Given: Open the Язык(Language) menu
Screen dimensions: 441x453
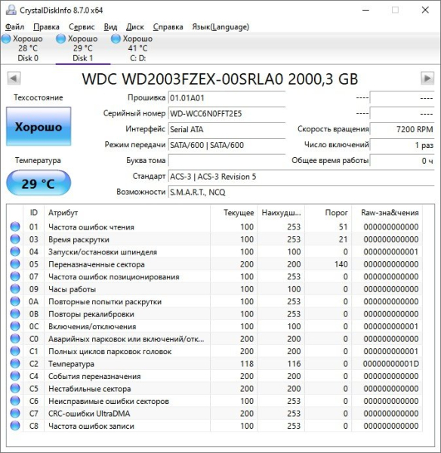Looking at the screenshot, I should tap(220, 27).
